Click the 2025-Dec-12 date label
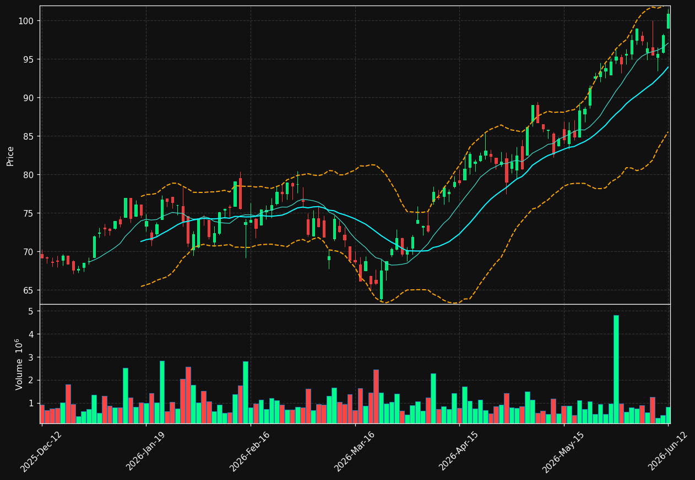The width and height of the screenshot is (695, 480). point(41,451)
